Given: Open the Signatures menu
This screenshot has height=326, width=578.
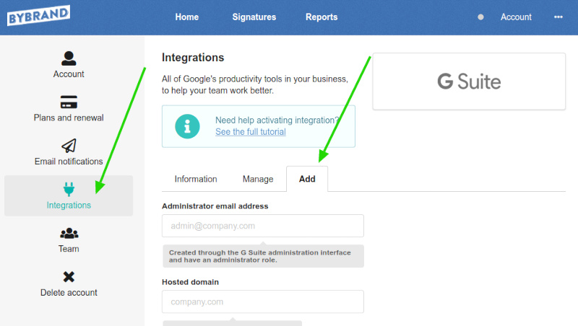Looking at the screenshot, I should [x=254, y=17].
